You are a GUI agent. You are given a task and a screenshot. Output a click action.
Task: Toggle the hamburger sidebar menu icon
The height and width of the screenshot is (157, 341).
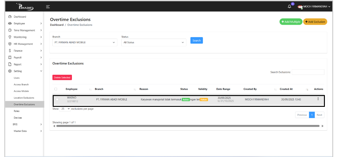pyautogui.click(x=48, y=7)
